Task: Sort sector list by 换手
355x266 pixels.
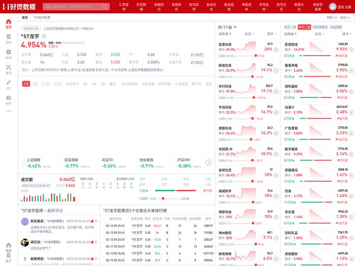Action: [x=347, y=34]
